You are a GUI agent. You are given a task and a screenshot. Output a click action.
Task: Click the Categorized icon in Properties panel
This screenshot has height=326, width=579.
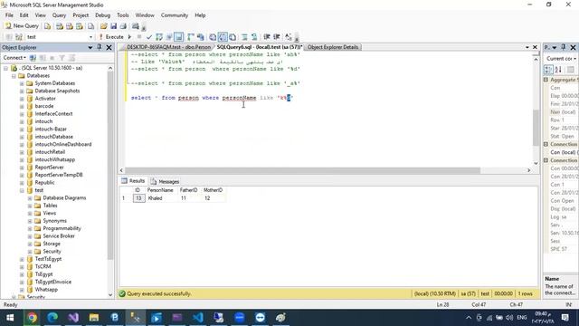click(548, 70)
